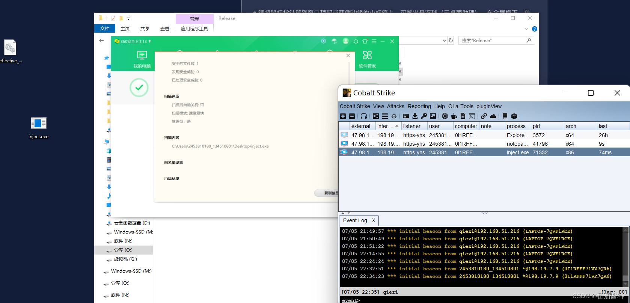Open the OLa-Tools menu
The height and width of the screenshot is (303, 630).
(461, 106)
